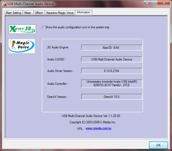172x151 pixels.
Task: Minimize the USB Audio Device window
Action: pyautogui.click(x=147, y=3)
